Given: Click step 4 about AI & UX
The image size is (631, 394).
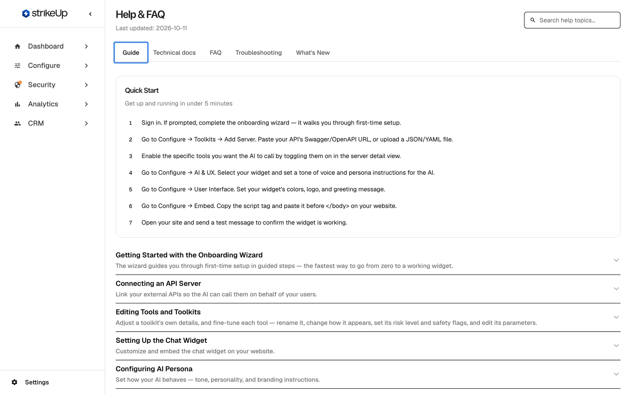Looking at the screenshot, I should click(288, 173).
